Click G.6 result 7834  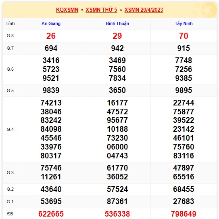click(117, 78)
